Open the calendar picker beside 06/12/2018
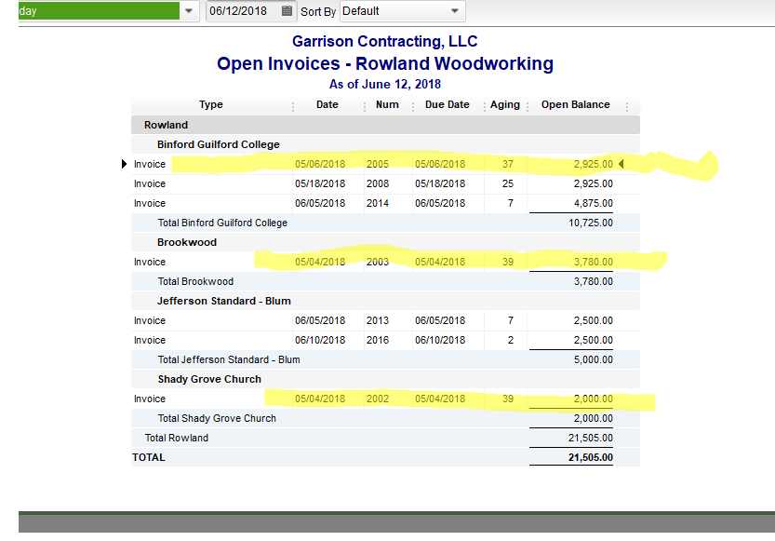The width and height of the screenshot is (775, 541). 287,11
